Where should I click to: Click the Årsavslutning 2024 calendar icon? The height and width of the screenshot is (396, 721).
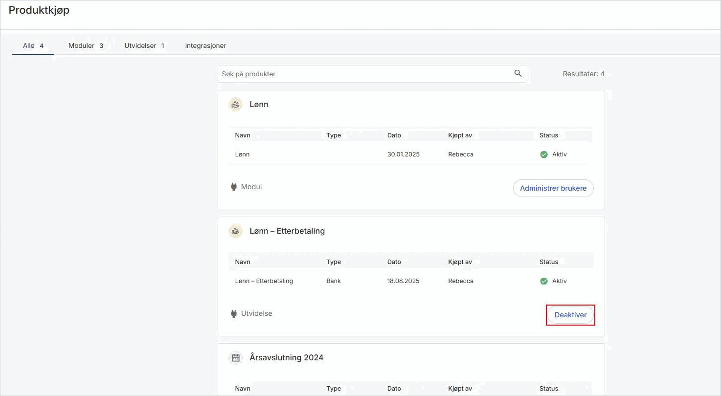[236, 358]
